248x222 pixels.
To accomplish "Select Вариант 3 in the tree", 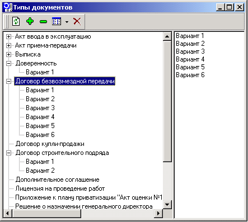I will [x=40, y=108].
